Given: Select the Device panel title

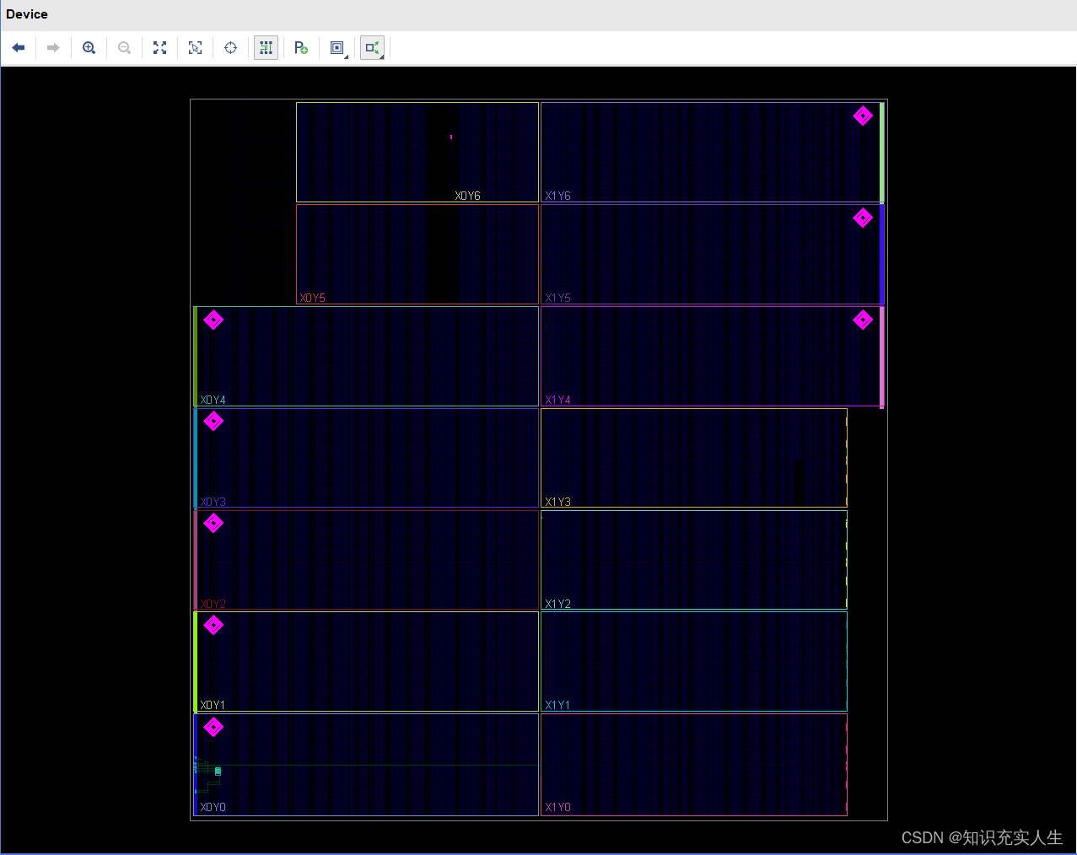Looking at the screenshot, I should click(x=27, y=14).
